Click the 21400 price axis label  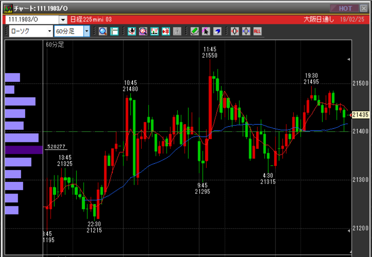360,131
